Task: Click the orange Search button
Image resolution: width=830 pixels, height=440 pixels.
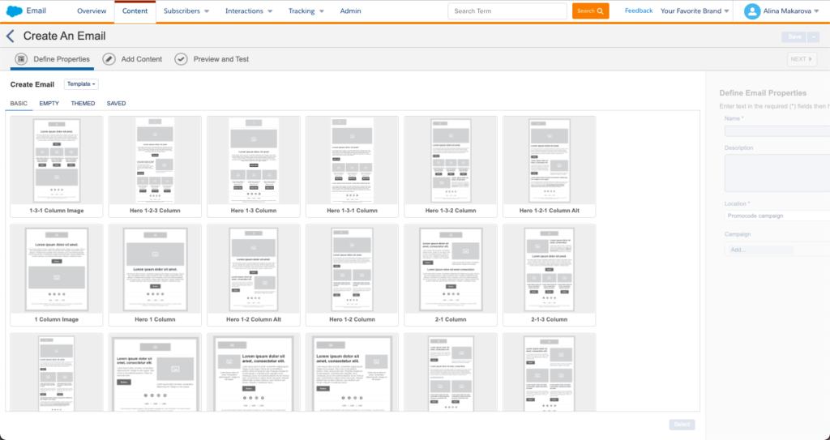Action: click(x=590, y=11)
